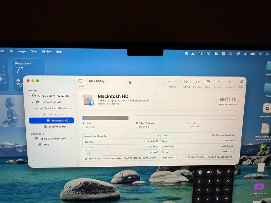Click the Snapshot UUID value
The height and width of the screenshot is (203, 271).
tap(210, 157)
